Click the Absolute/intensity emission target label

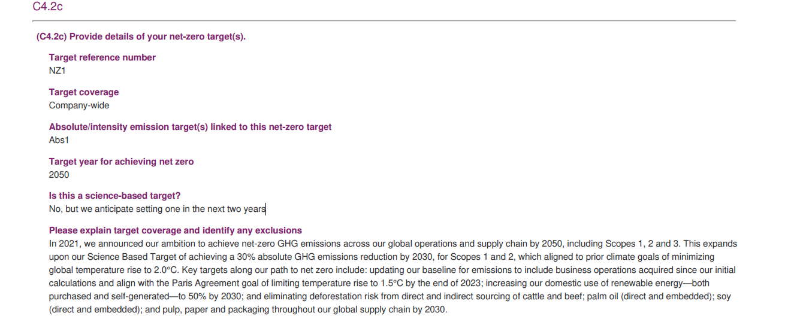(190, 127)
